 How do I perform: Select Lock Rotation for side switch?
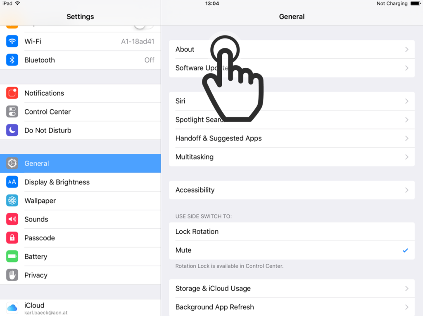pyautogui.click(x=292, y=232)
